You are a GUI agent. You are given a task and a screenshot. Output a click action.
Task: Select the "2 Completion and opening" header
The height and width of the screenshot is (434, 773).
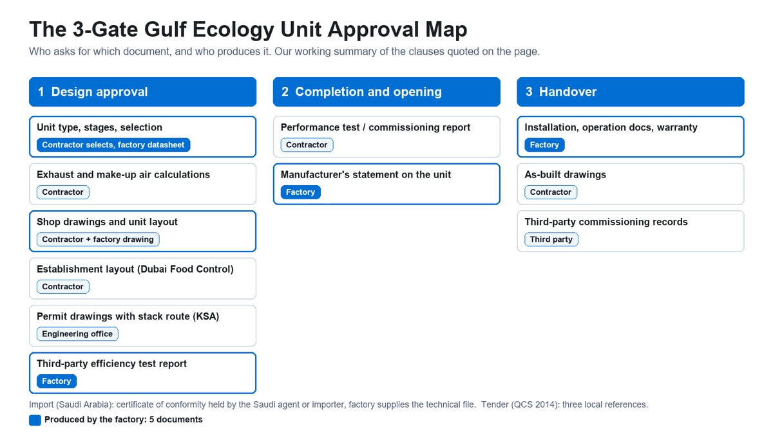pos(386,92)
